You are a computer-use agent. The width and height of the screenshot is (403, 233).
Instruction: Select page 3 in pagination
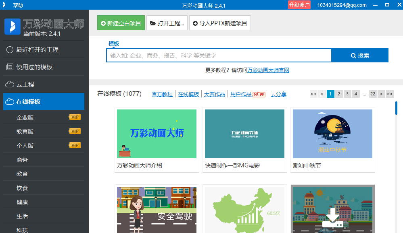(x=347, y=94)
